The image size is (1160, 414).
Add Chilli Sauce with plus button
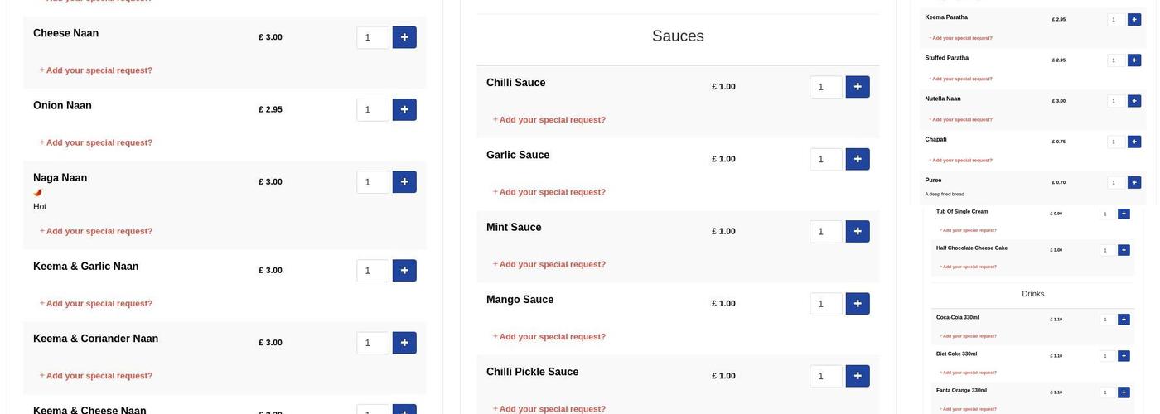858,87
